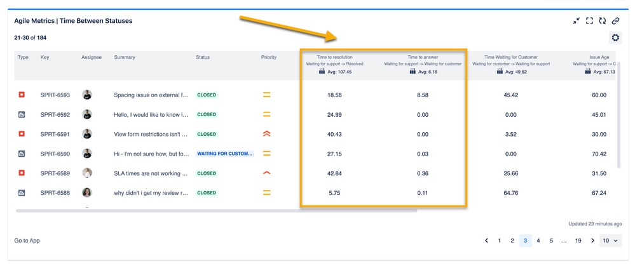Sort by the Assignee column header
The height and width of the screenshot is (266, 635).
[x=92, y=57]
